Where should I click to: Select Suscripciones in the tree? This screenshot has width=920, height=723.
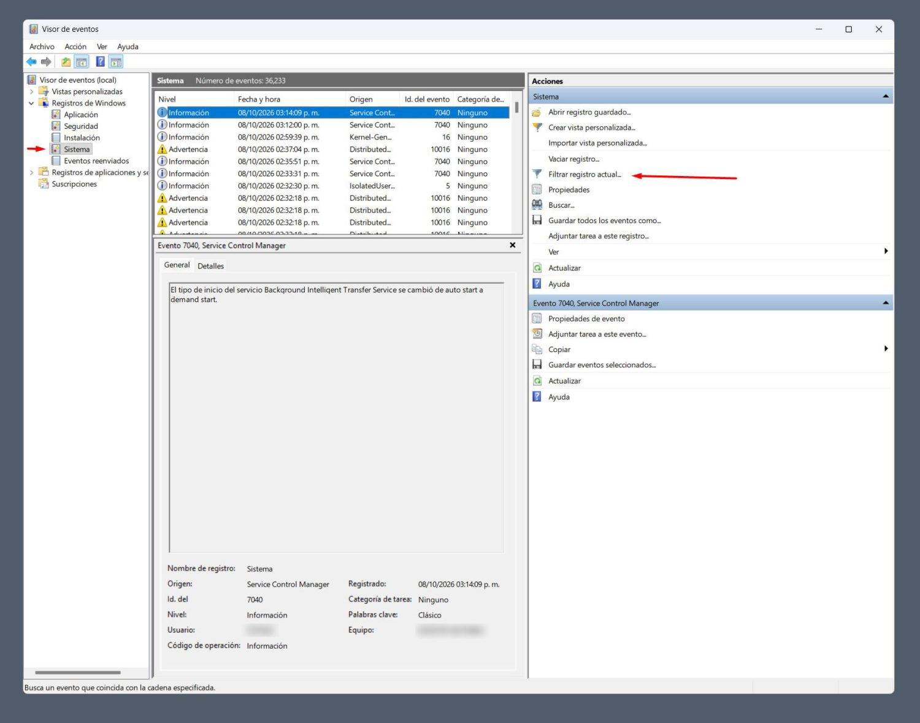(74, 185)
